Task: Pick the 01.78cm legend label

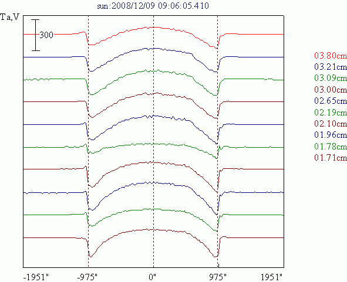Action: 331,146
